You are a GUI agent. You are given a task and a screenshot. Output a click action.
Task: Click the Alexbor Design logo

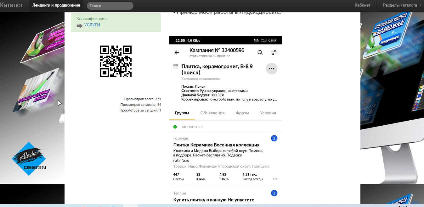[x=29, y=159]
